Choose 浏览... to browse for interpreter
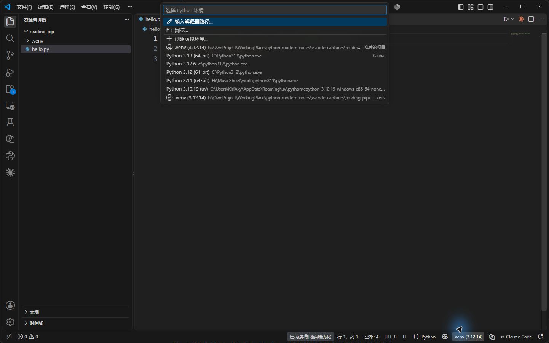The height and width of the screenshot is (343, 549). coord(275,30)
